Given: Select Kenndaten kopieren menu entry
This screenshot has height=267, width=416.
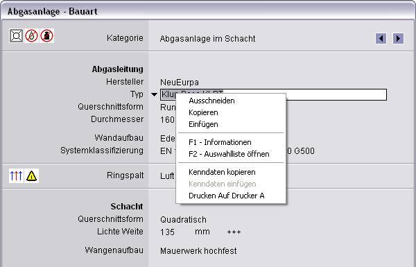Looking at the screenshot, I should 222,172.
